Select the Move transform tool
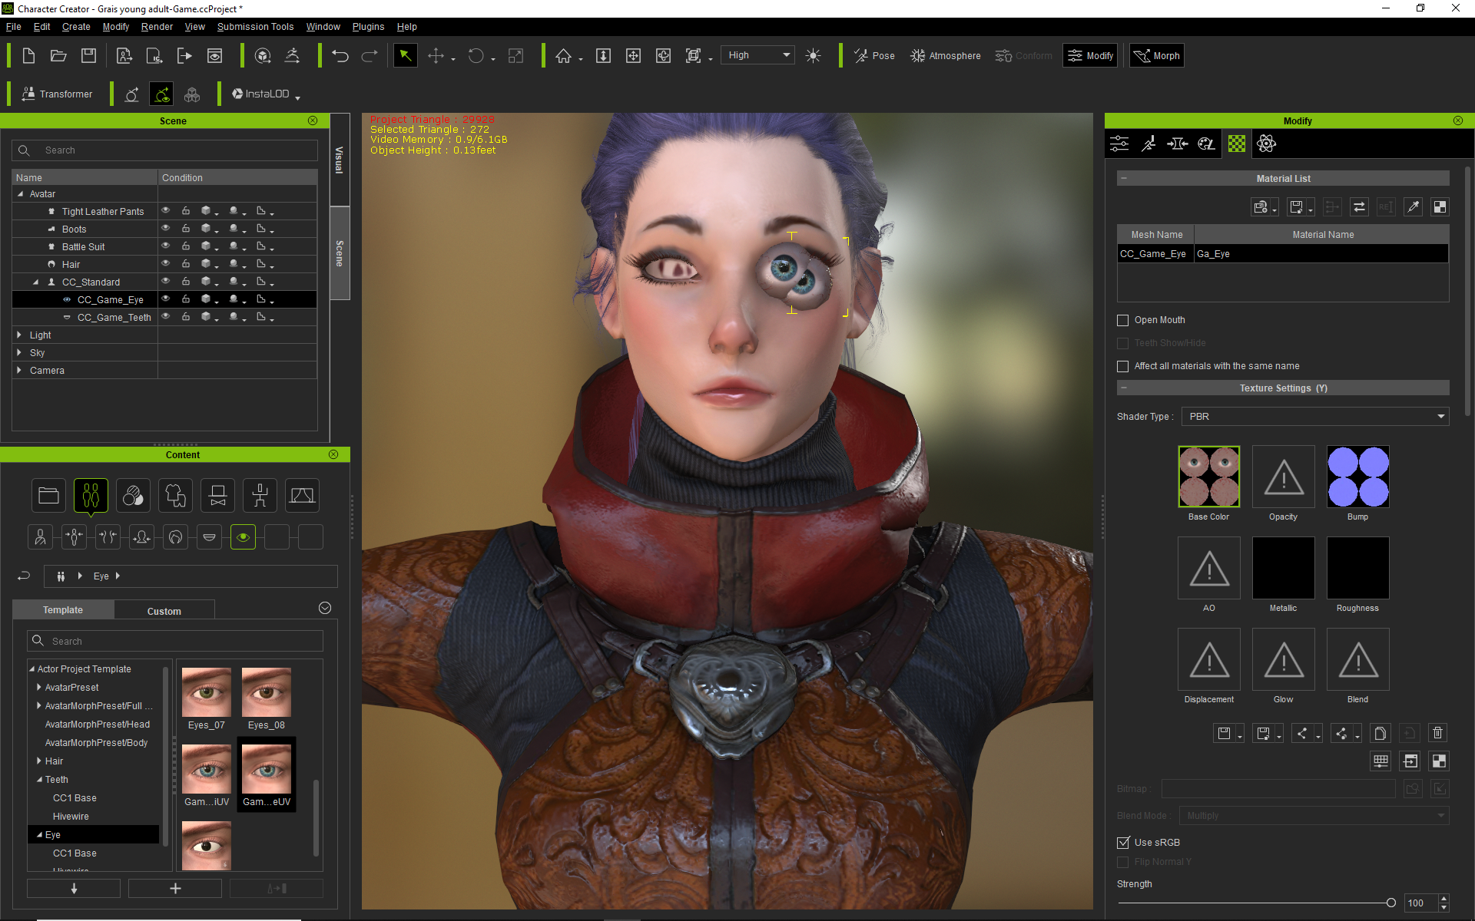The width and height of the screenshot is (1475, 921). point(436,56)
